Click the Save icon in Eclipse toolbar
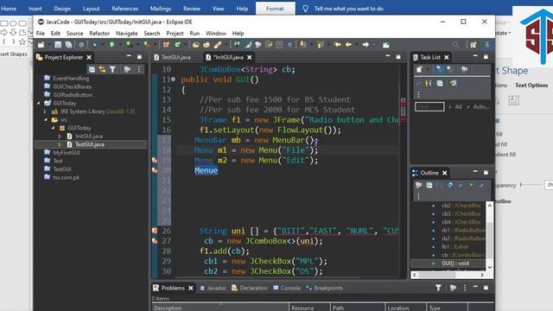The image size is (553, 311). point(58,45)
